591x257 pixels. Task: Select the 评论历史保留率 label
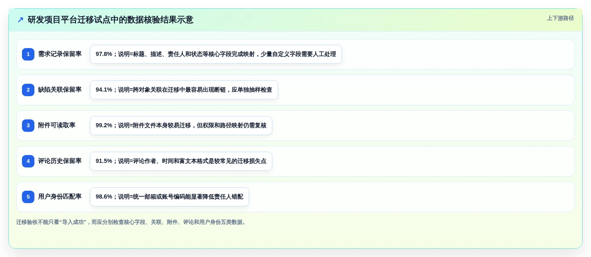click(60, 161)
